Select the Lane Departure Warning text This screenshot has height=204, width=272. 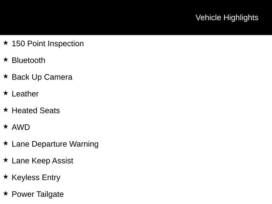click(55, 144)
